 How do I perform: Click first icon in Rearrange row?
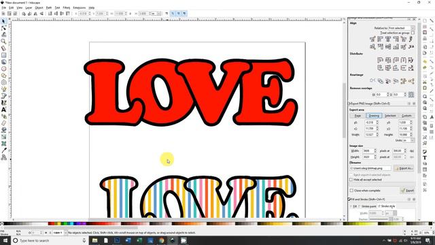[x=372, y=81]
